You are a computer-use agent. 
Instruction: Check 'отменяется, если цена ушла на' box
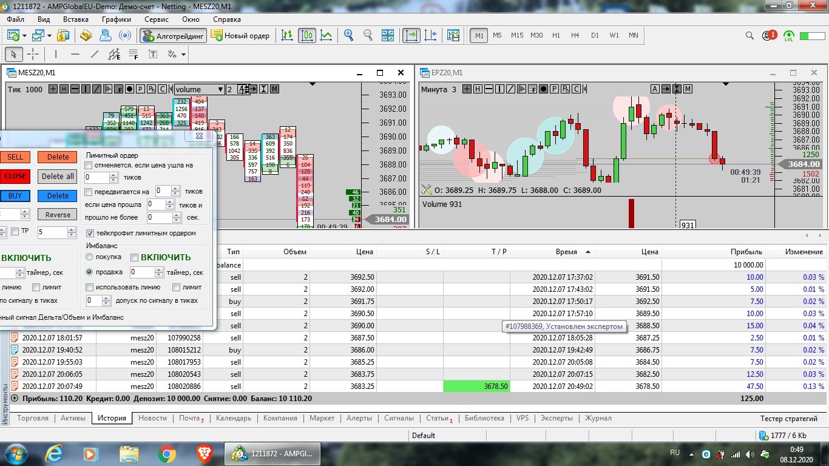click(89, 165)
